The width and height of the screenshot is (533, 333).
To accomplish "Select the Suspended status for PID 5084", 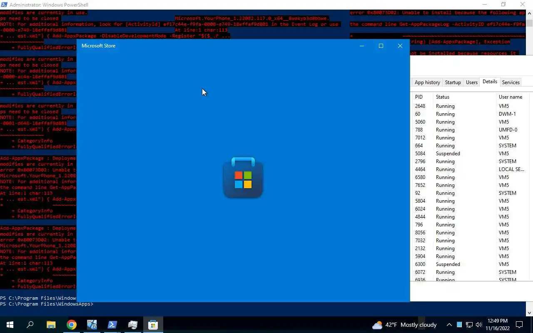I will [x=448, y=154].
